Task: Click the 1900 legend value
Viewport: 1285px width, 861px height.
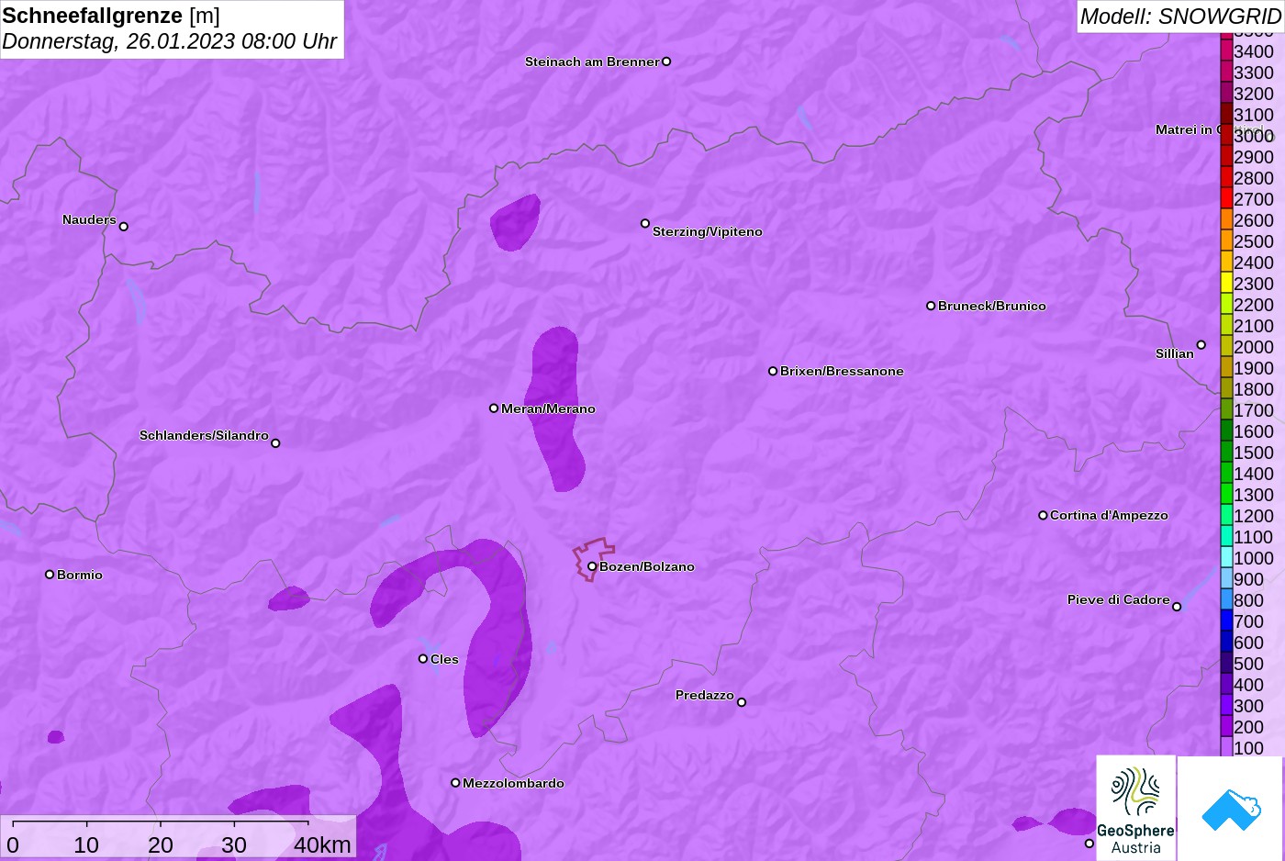Action: coord(1254,368)
